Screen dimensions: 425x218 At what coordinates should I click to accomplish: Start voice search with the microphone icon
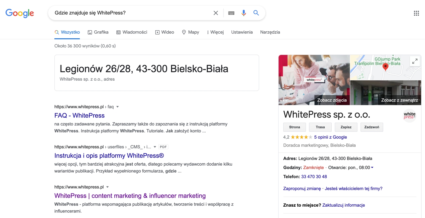(x=244, y=13)
